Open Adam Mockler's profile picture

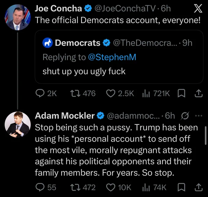(x=18, y=125)
